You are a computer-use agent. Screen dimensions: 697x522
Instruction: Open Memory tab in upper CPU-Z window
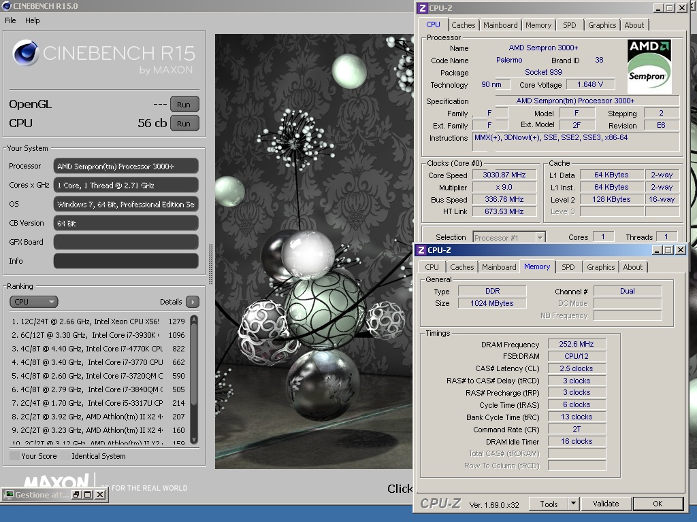(x=538, y=25)
